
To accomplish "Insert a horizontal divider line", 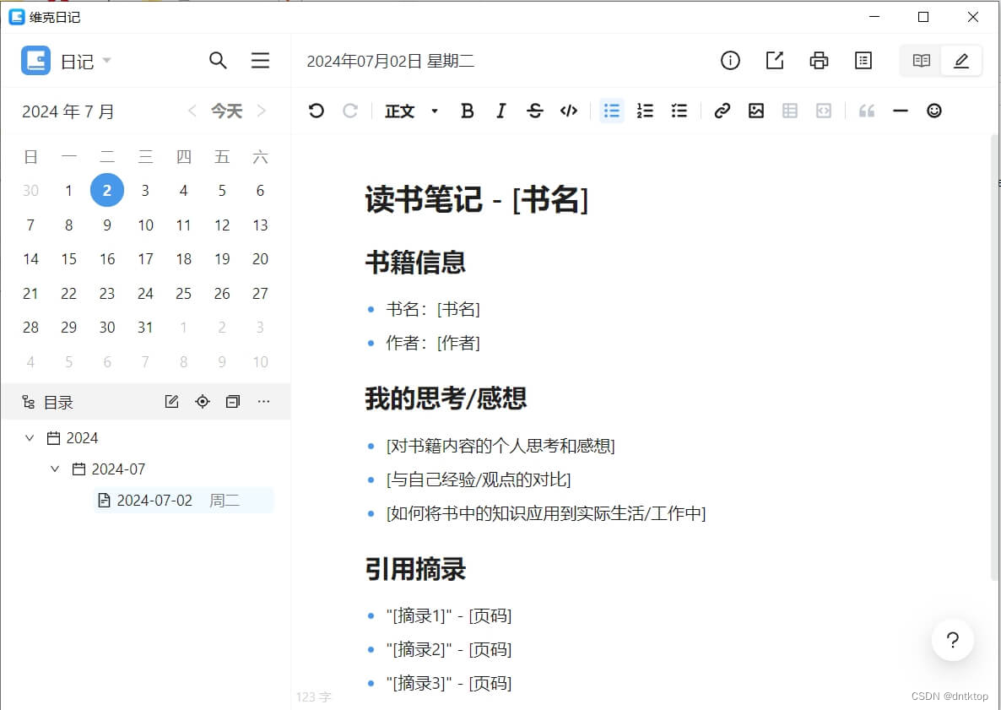I will point(900,111).
